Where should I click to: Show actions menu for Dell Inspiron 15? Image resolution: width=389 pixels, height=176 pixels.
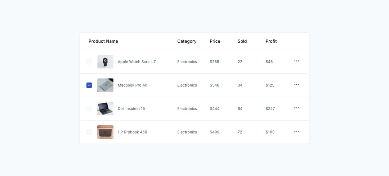click(x=296, y=108)
